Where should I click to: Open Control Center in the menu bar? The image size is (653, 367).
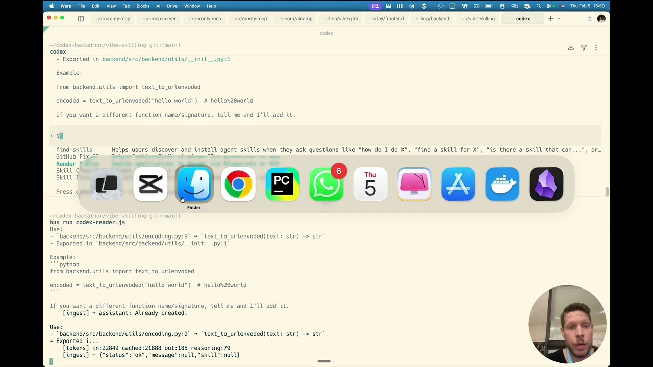pos(550,6)
